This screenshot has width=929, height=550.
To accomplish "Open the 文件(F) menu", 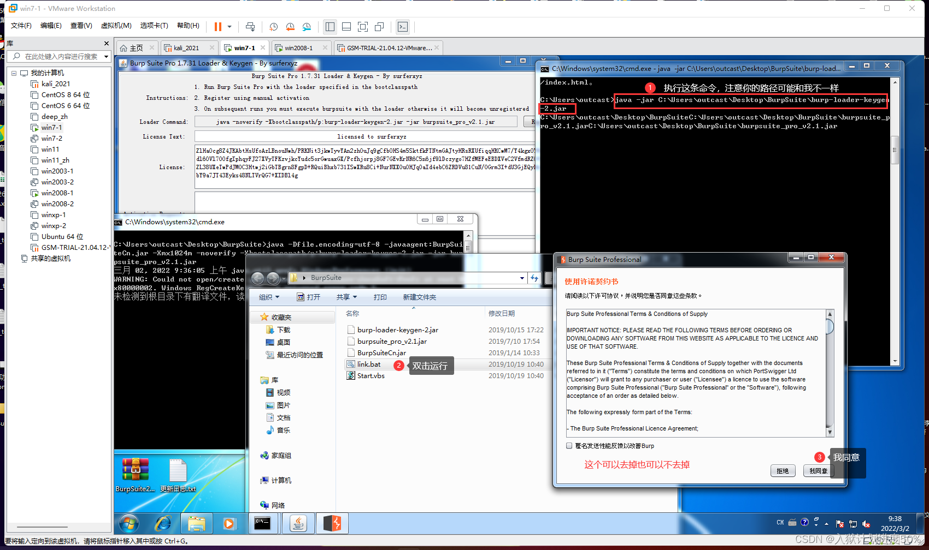I will [21, 26].
